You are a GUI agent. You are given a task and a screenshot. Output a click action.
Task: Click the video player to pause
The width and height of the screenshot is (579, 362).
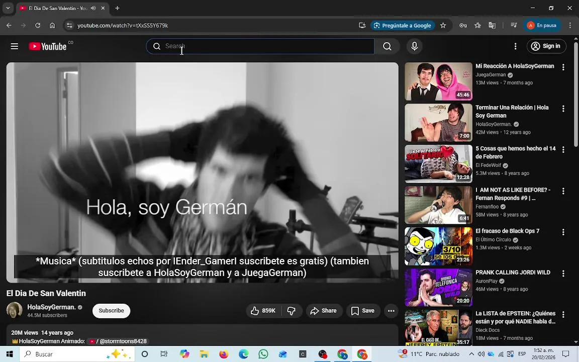[203, 172]
